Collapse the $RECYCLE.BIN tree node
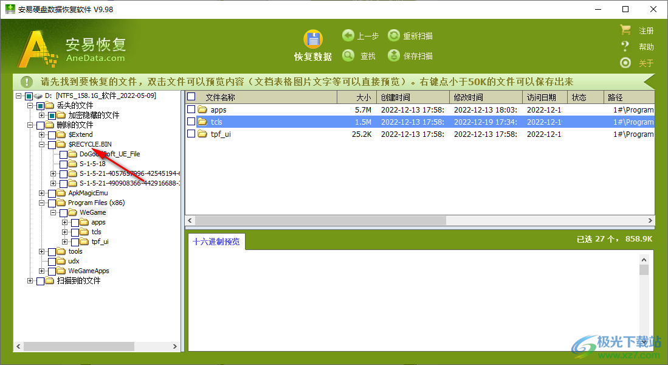The image size is (668, 365). (x=42, y=145)
